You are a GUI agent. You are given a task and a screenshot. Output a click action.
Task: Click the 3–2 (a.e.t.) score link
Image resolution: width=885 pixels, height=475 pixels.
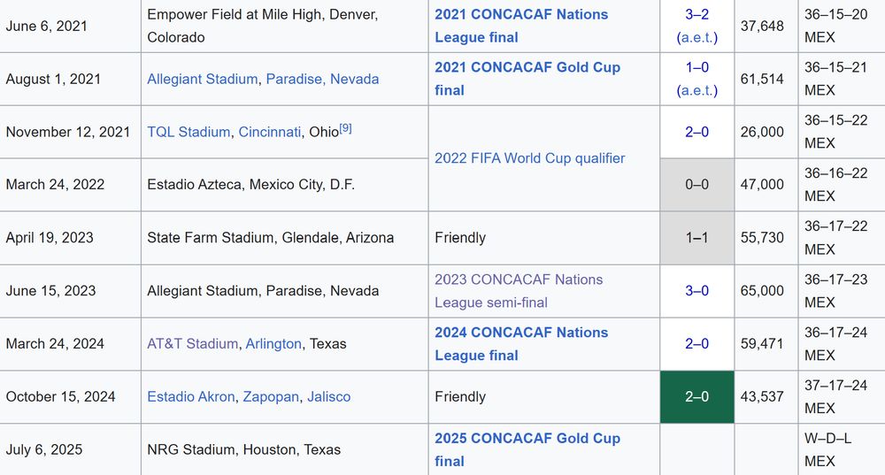697,26
